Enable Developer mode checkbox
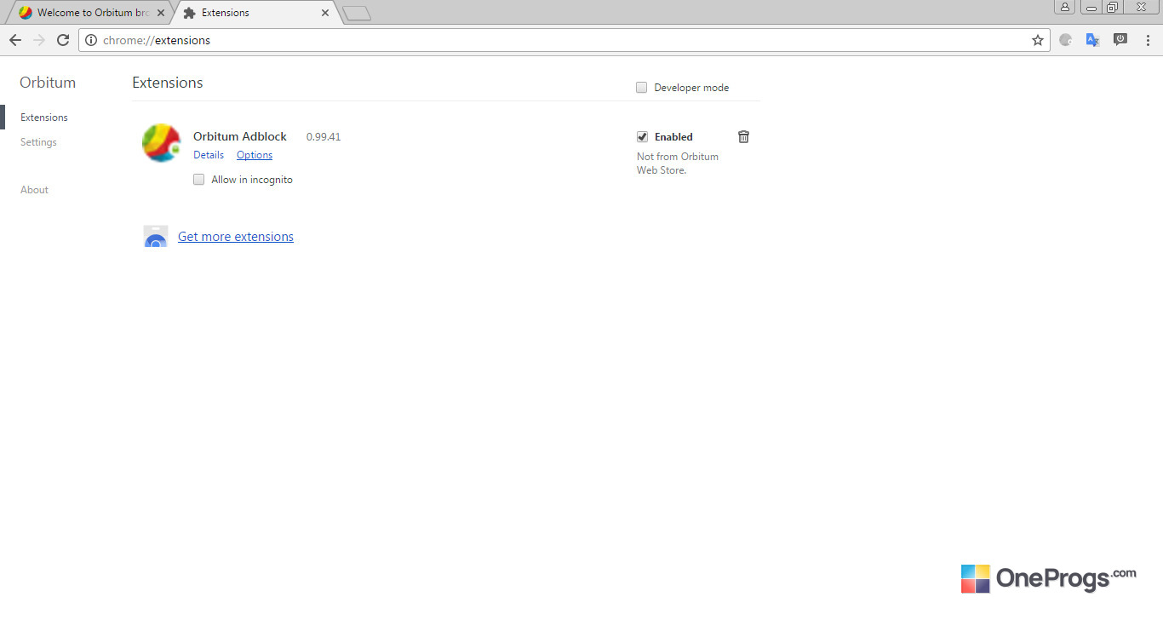This screenshot has height=620, width=1163. (642, 88)
